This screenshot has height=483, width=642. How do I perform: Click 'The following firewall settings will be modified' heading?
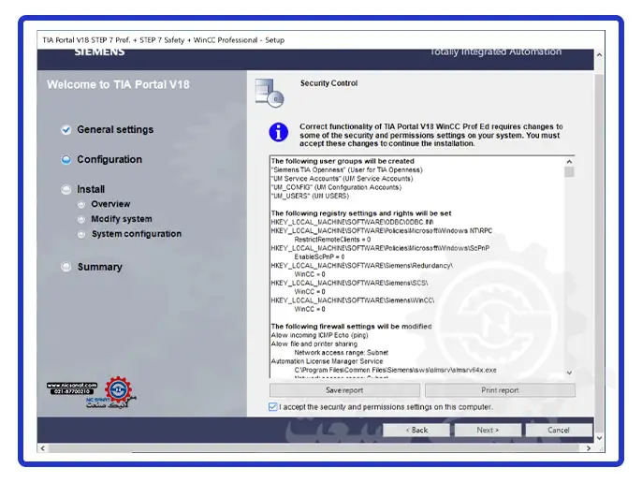pyautogui.click(x=351, y=327)
